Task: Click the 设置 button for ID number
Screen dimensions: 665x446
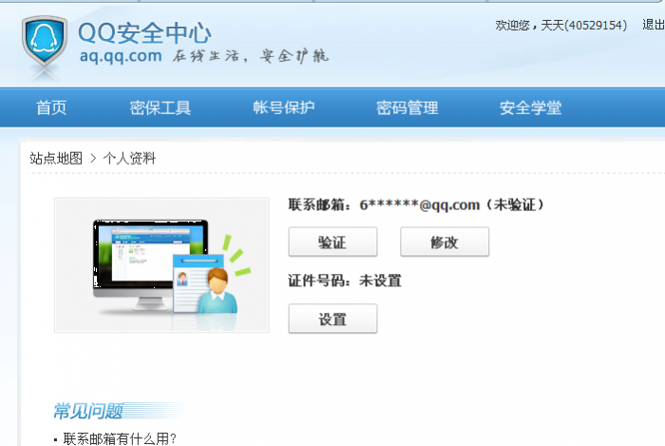Action: [332, 319]
